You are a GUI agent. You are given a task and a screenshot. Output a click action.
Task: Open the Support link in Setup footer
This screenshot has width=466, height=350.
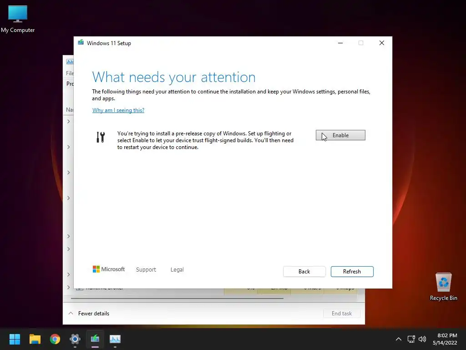pos(146,269)
